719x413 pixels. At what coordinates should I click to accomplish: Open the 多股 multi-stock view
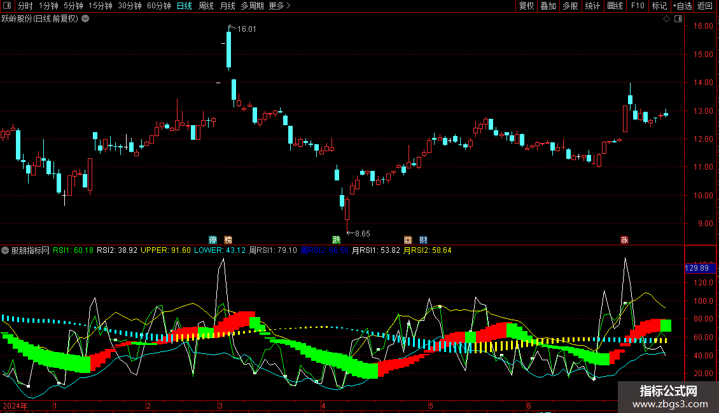570,6
